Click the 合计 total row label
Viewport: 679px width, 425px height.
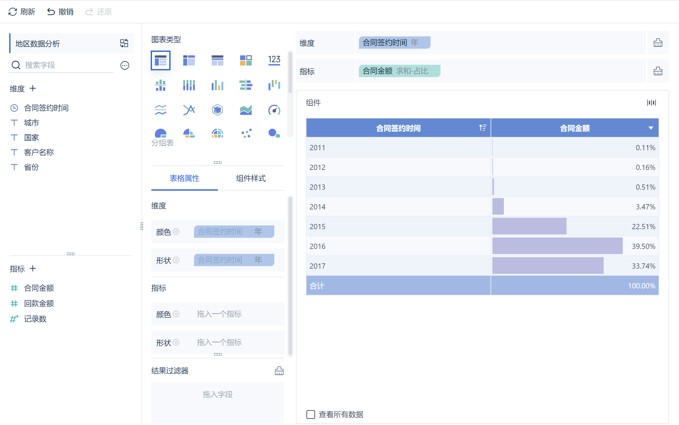tap(317, 286)
